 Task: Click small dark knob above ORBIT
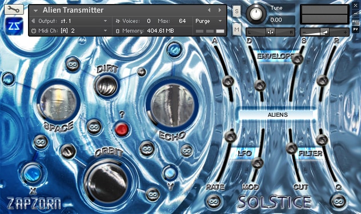coord(68,152)
